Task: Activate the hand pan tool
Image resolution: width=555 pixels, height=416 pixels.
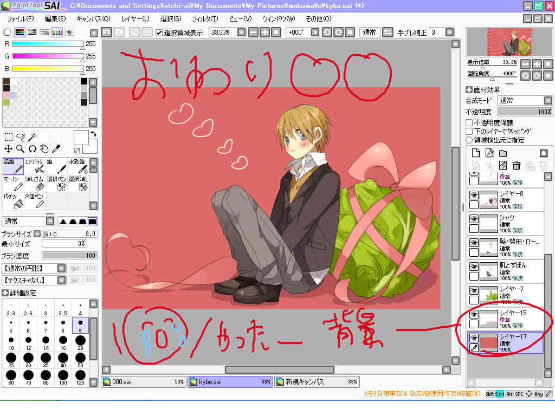Action: (x=44, y=149)
